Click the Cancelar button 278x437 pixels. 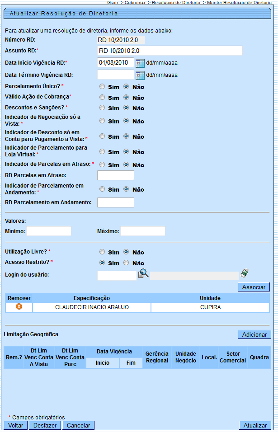coord(78,425)
